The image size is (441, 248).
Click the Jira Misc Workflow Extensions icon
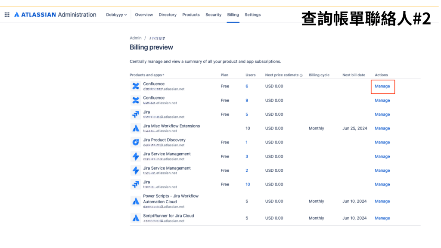click(x=136, y=128)
